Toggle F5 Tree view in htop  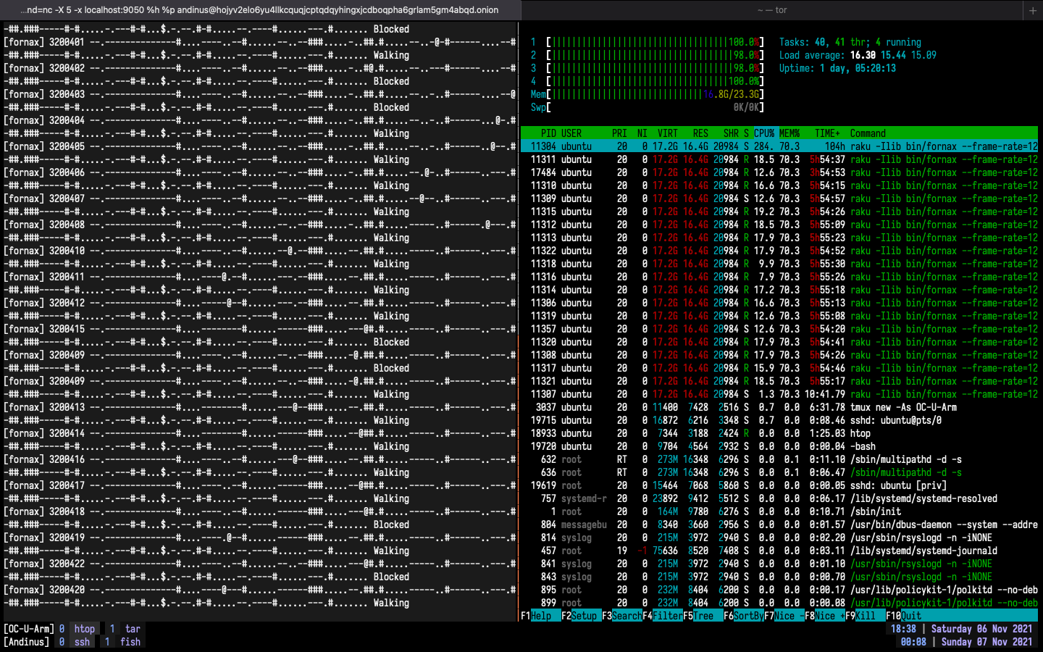[703, 616]
